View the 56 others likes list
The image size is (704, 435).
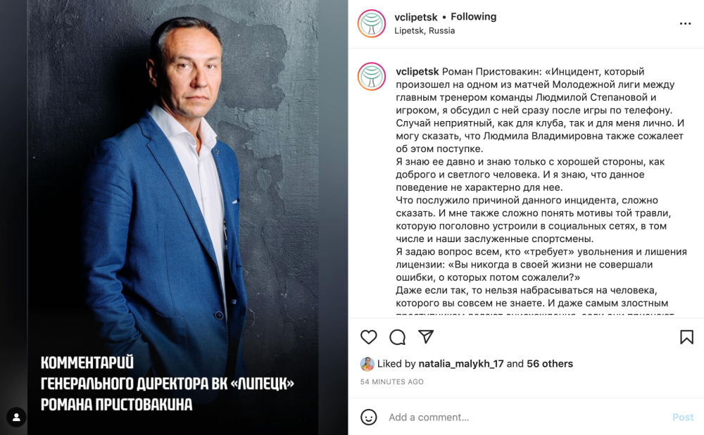pos(550,364)
